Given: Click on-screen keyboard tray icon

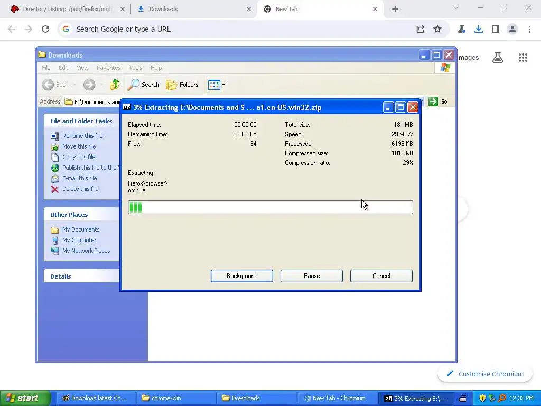Looking at the screenshot, I should coord(463,398).
